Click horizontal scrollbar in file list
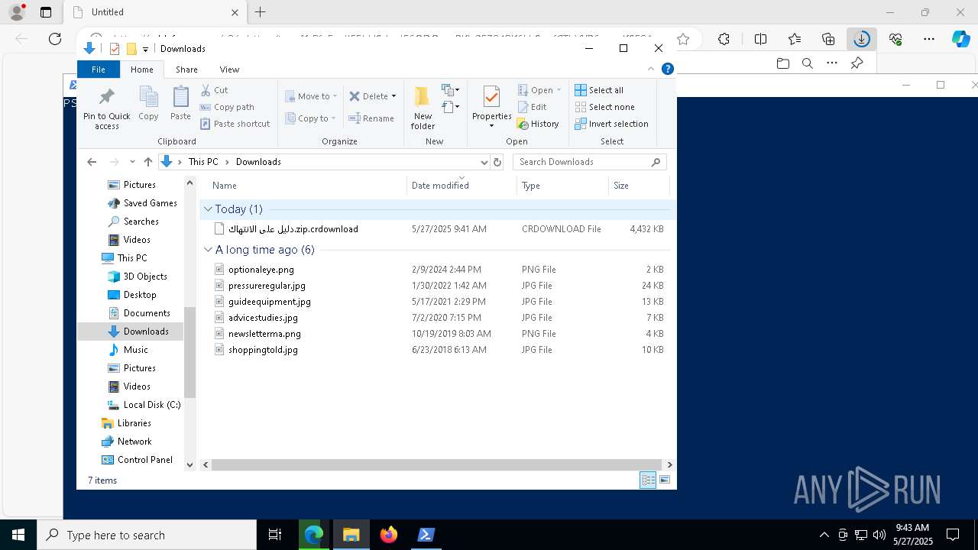The image size is (978, 550). click(436, 464)
